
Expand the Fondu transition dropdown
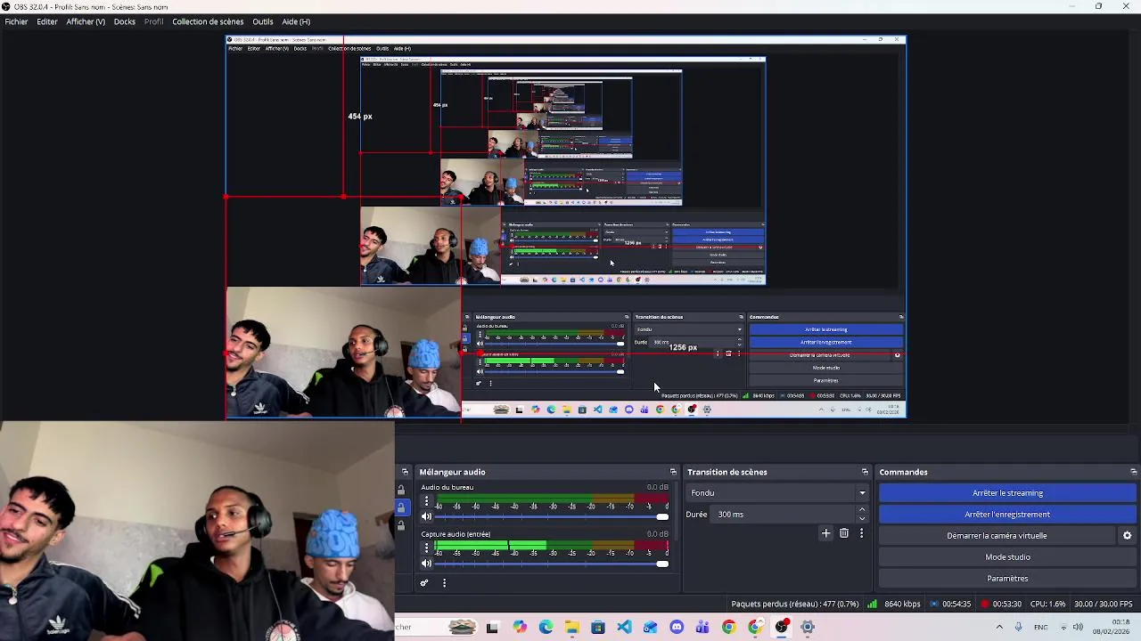[x=777, y=493]
